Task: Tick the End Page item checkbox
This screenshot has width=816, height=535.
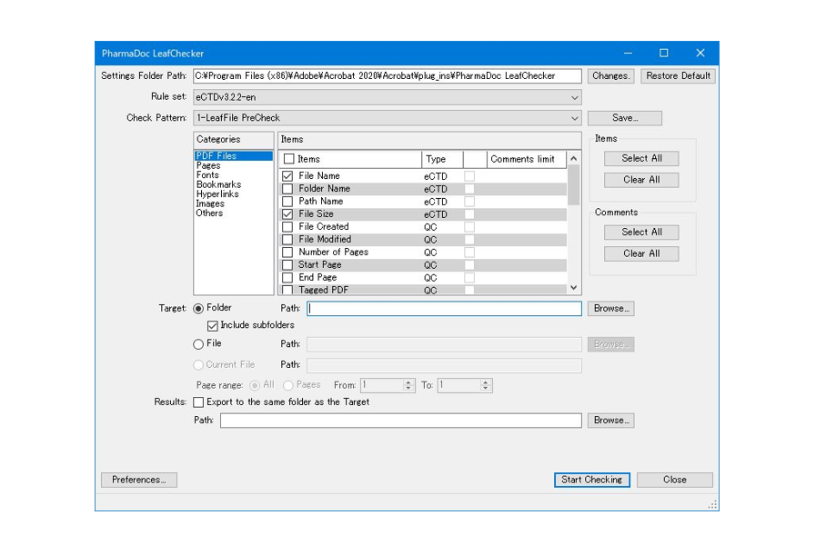Action: tap(287, 278)
